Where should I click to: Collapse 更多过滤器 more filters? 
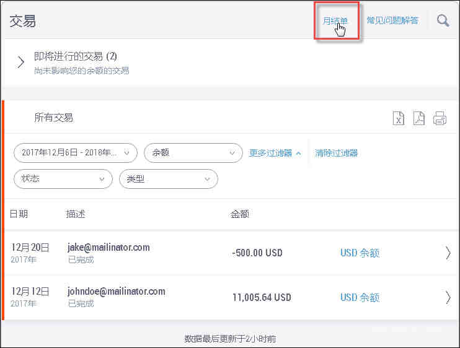[x=275, y=153]
